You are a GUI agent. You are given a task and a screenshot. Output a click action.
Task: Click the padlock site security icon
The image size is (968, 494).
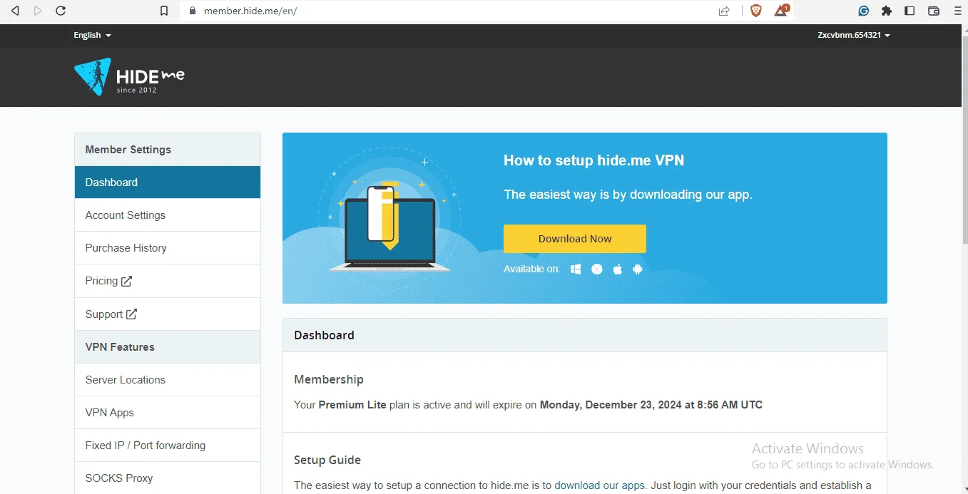pos(192,11)
